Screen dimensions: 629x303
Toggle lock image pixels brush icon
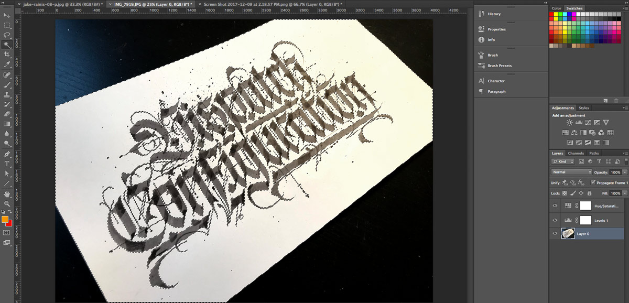pos(573,193)
